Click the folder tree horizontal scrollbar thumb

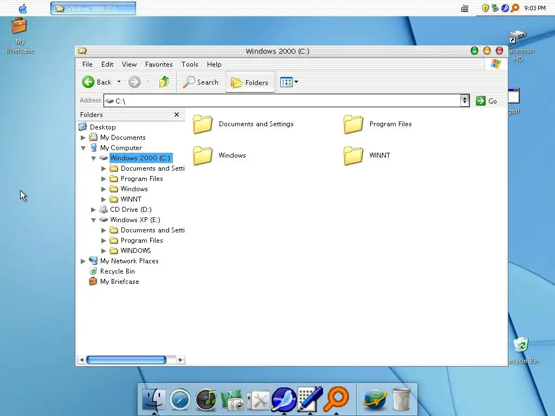point(126,360)
